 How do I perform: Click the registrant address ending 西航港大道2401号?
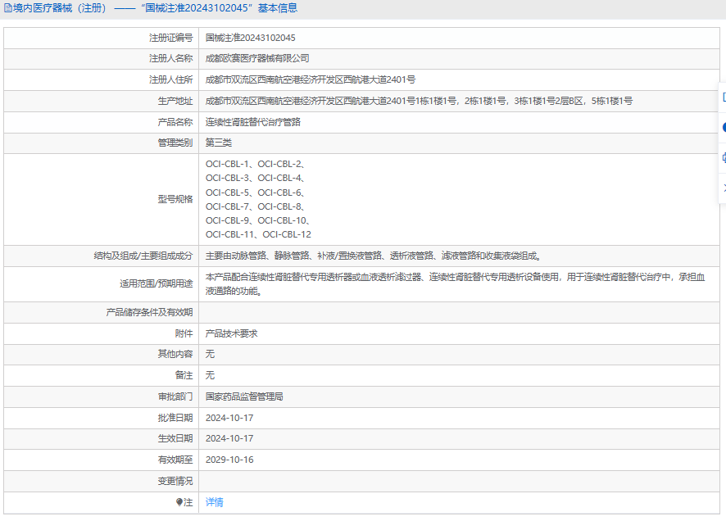click(311, 80)
